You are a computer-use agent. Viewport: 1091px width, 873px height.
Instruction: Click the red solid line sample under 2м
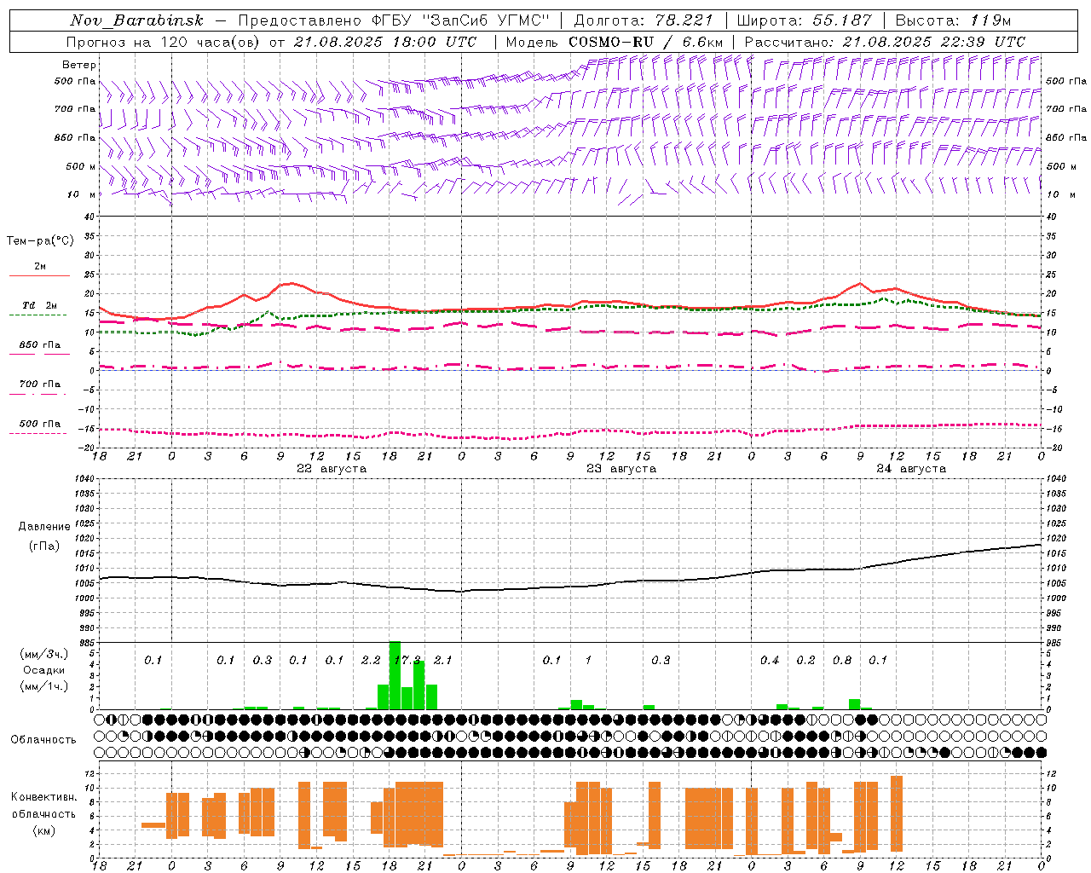[39, 276]
